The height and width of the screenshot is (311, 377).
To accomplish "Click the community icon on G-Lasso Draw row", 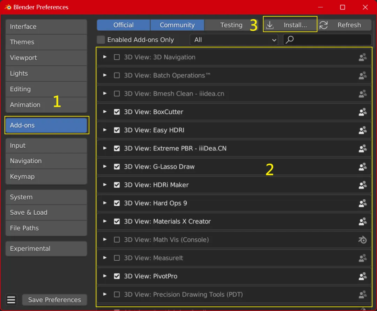I will [x=363, y=167].
